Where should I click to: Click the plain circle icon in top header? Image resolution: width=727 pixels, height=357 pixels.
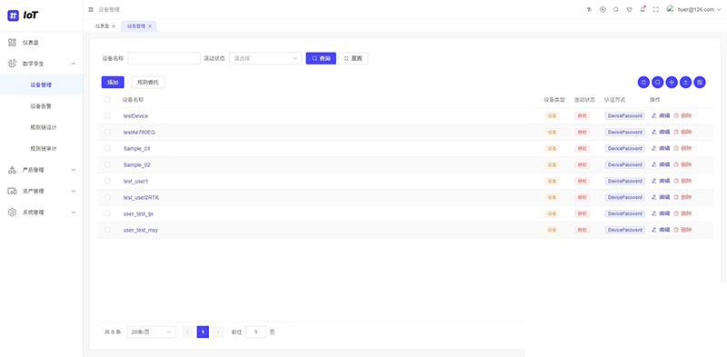[x=616, y=9]
